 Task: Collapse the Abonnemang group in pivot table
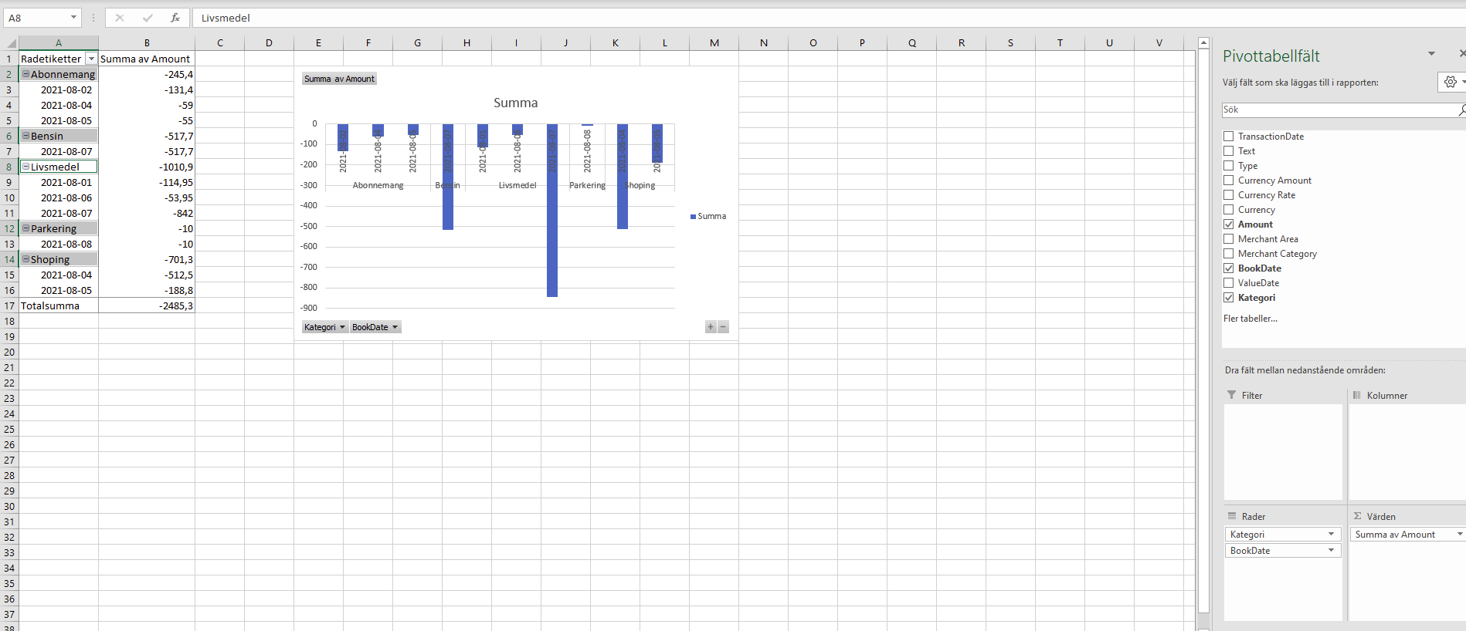(x=25, y=74)
